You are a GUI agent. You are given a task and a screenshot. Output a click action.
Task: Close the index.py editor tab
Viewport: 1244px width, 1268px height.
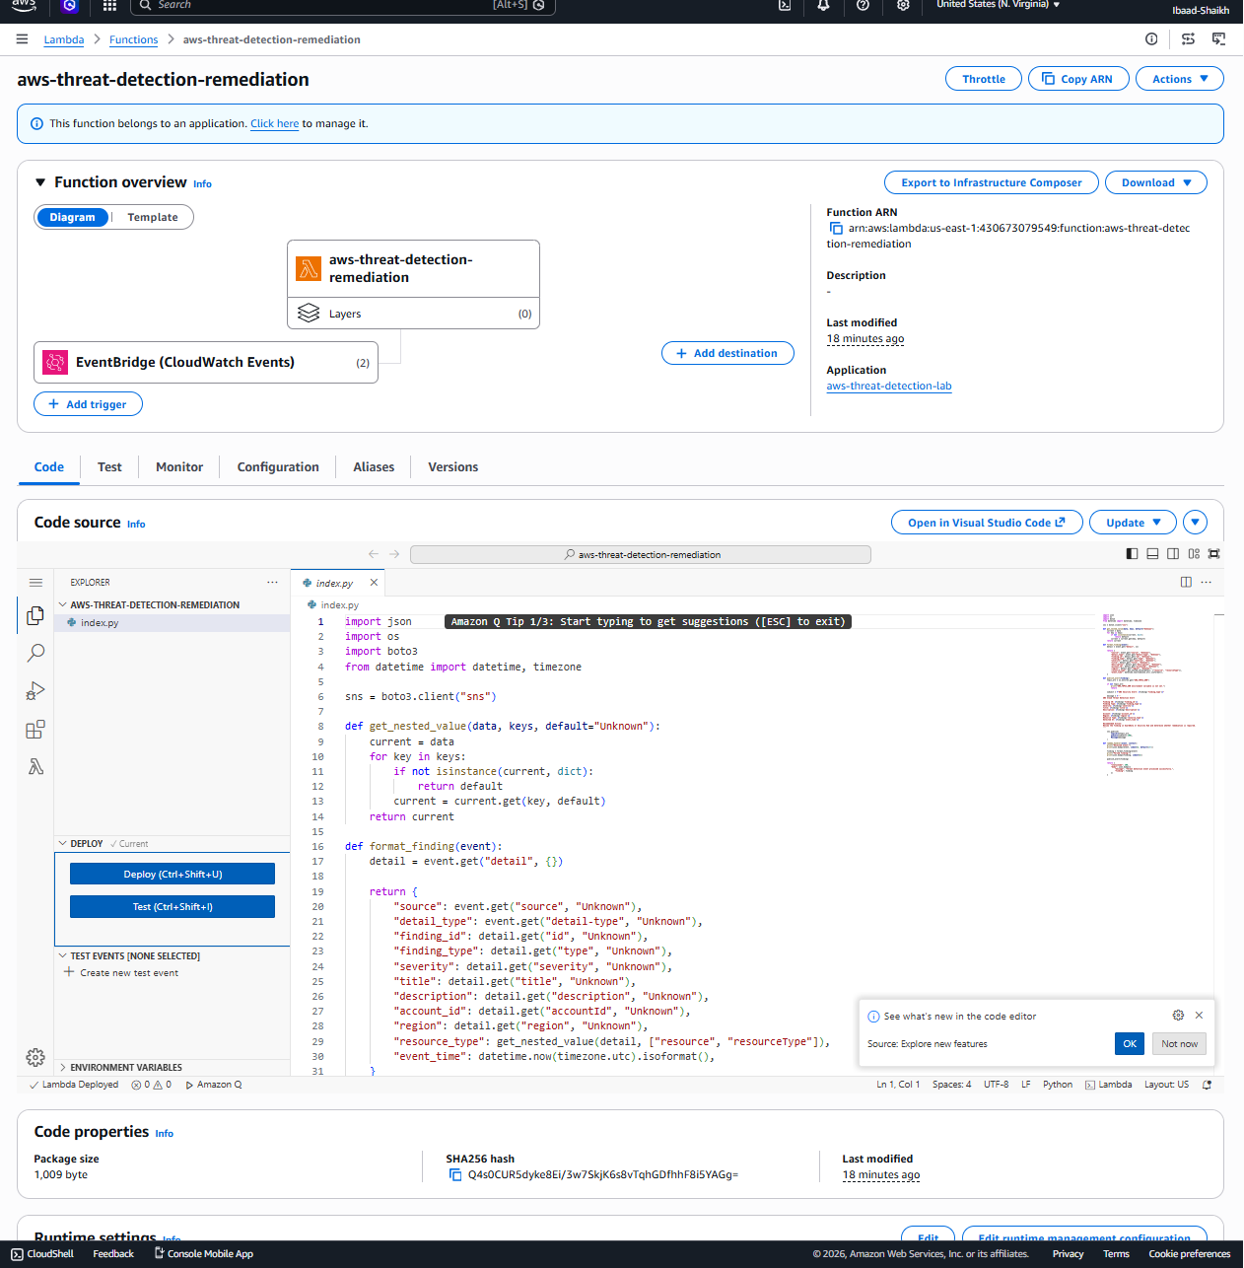374,583
